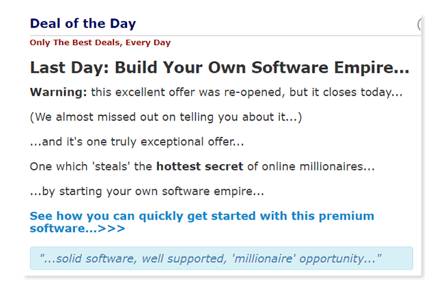Click the "Last Day: Build Your Own Software Empire" headline
Image resolution: width=441 pixels, height=290 pixels.
pos(219,68)
